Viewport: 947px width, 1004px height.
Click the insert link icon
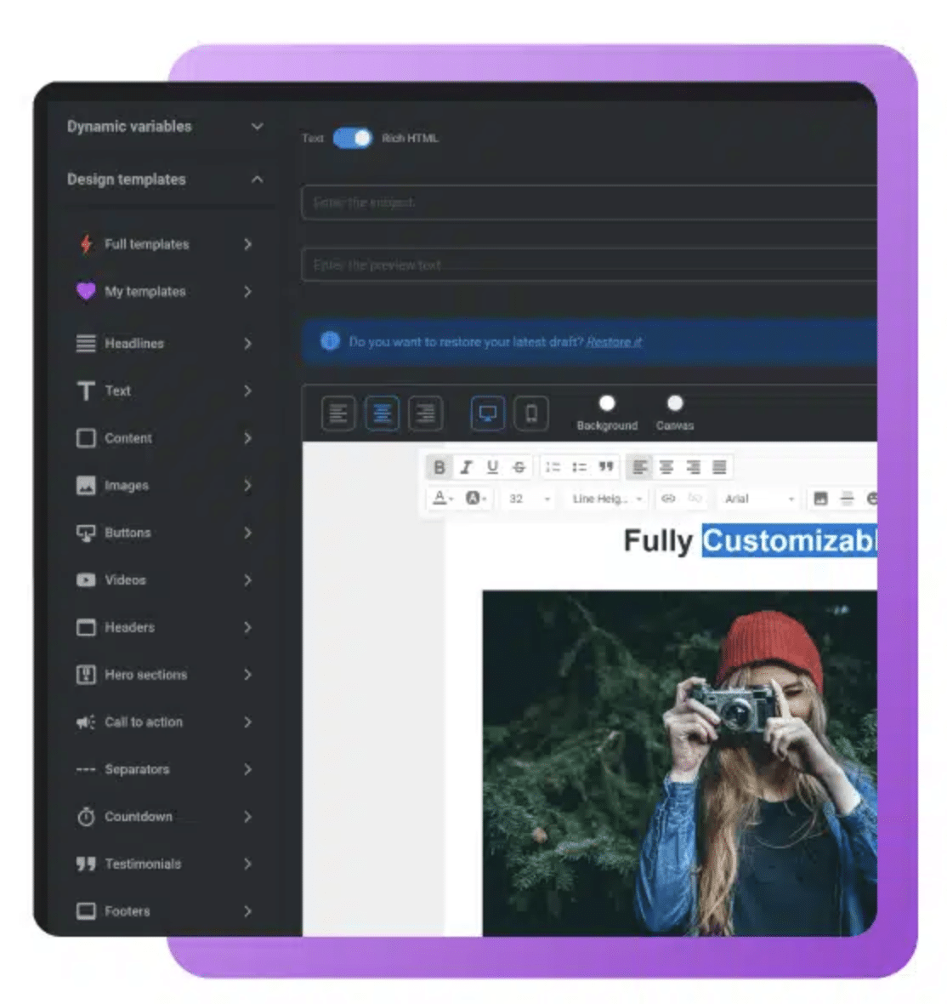pyautogui.click(x=668, y=499)
